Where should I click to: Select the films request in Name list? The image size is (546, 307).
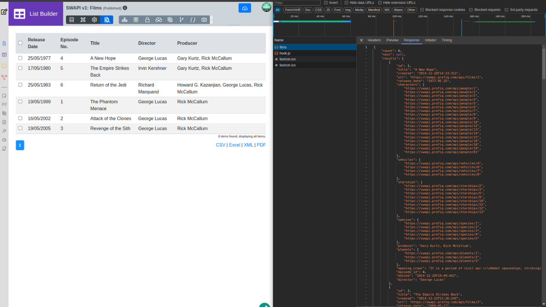[x=283, y=47]
